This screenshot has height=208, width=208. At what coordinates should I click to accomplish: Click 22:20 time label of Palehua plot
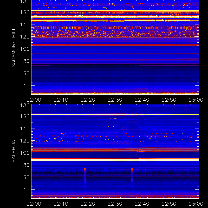tap(88, 204)
